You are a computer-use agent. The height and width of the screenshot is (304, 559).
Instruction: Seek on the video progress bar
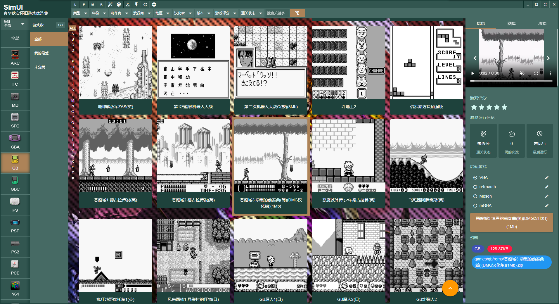tap(511, 81)
